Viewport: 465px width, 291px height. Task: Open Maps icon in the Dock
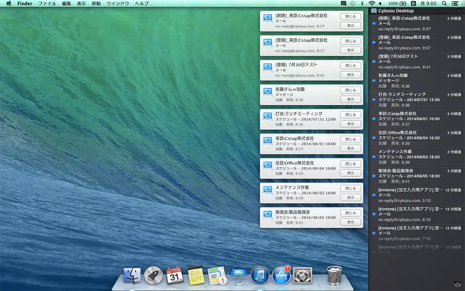(217, 275)
